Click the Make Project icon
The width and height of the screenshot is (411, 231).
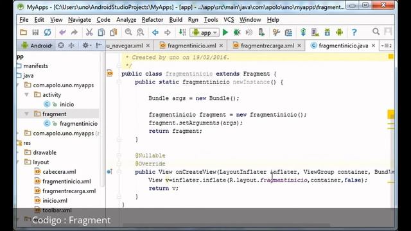[x=182, y=32]
